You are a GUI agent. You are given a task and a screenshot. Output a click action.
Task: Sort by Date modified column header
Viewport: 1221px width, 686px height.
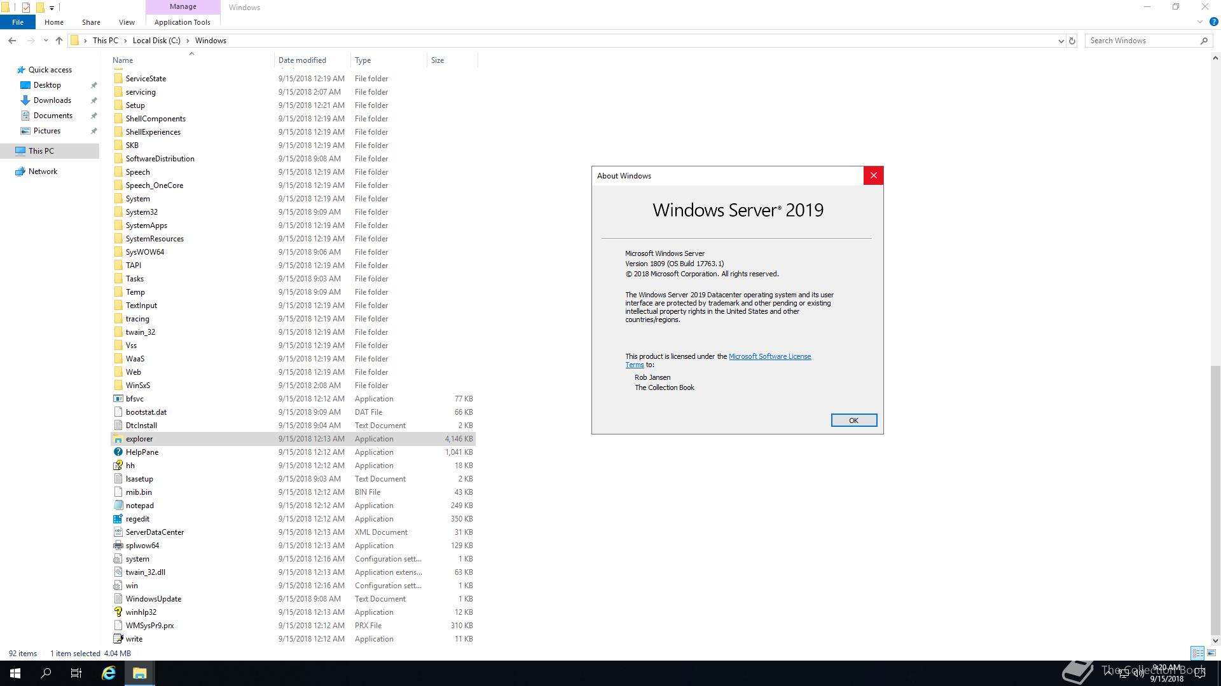click(312, 60)
